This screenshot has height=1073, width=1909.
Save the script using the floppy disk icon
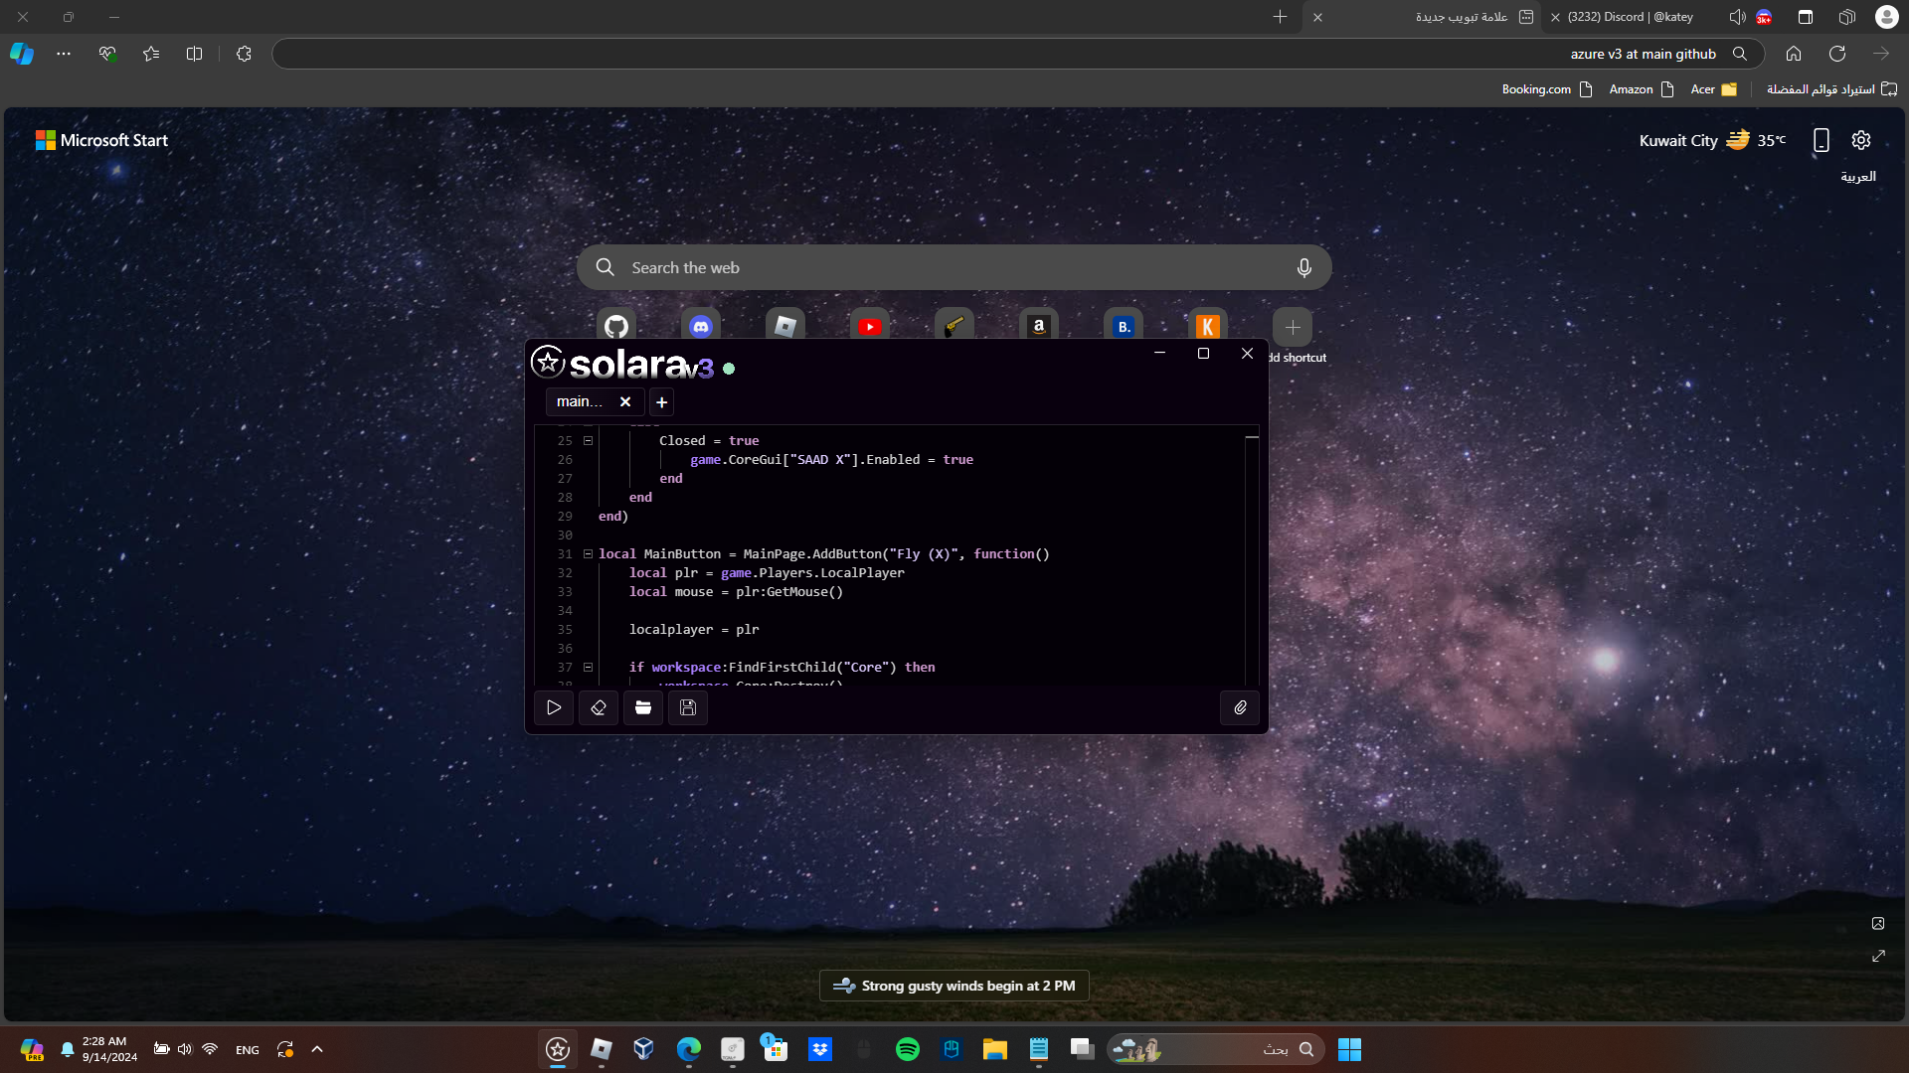(x=688, y=708)
